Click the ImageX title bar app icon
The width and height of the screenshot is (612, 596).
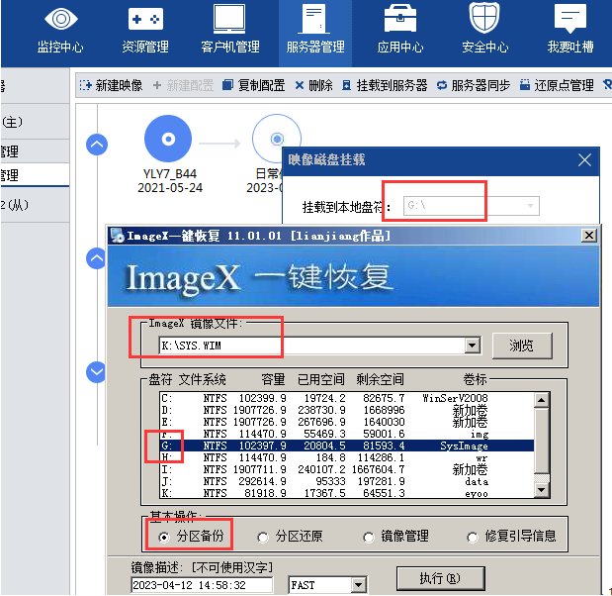[117, 236]
